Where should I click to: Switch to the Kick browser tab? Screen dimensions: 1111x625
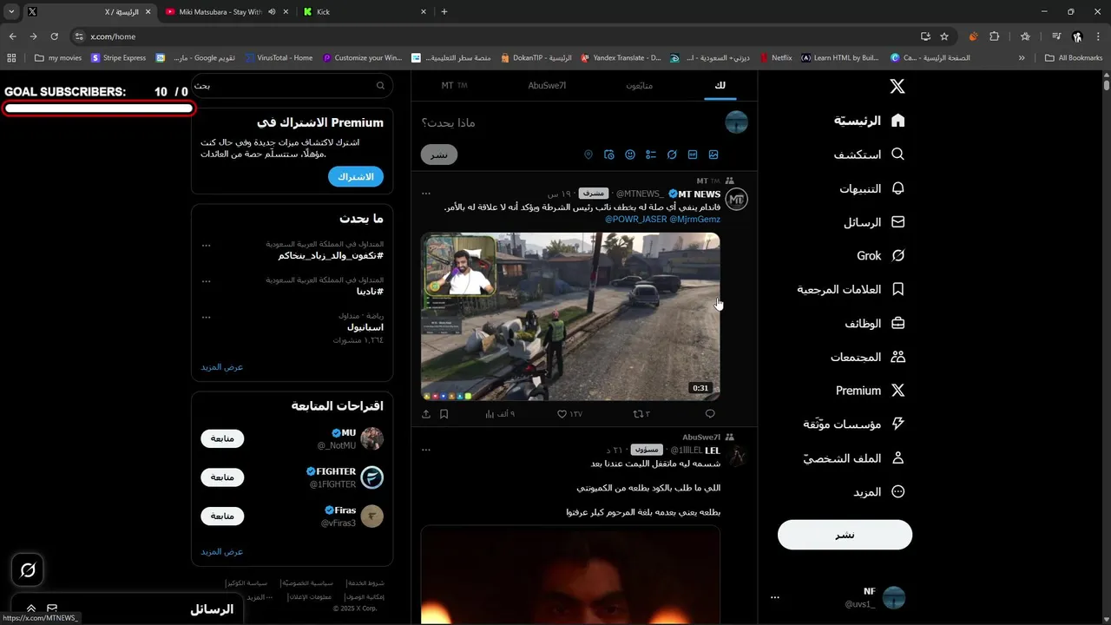click(363, 12)
